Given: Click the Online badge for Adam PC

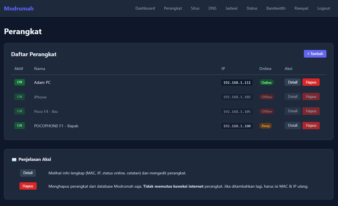Looking at the screenshot, I should tap(266, 82).
